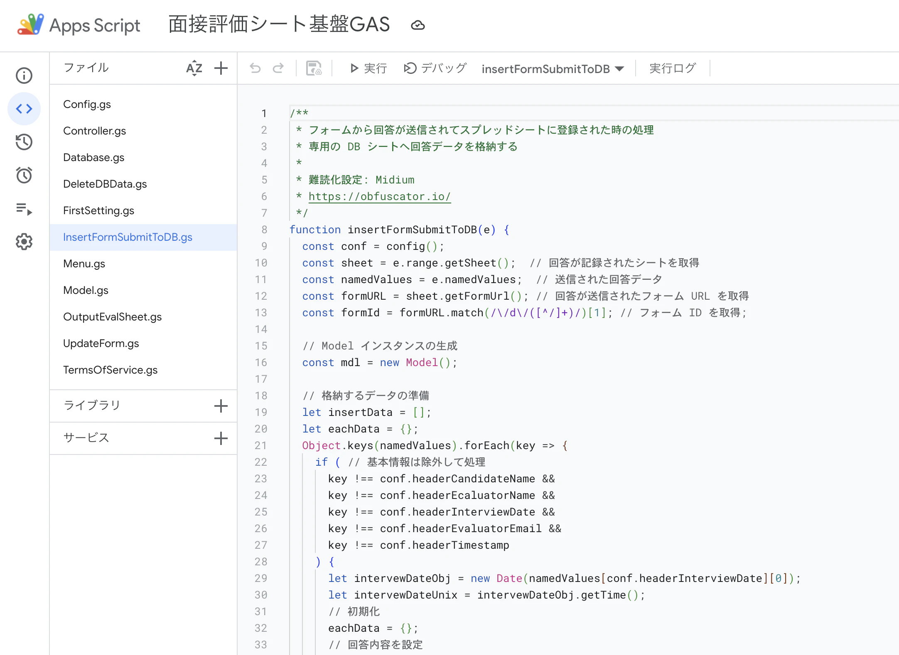
Task: Click the const mdl = new Model() line
Action: (x=380, y=362)
